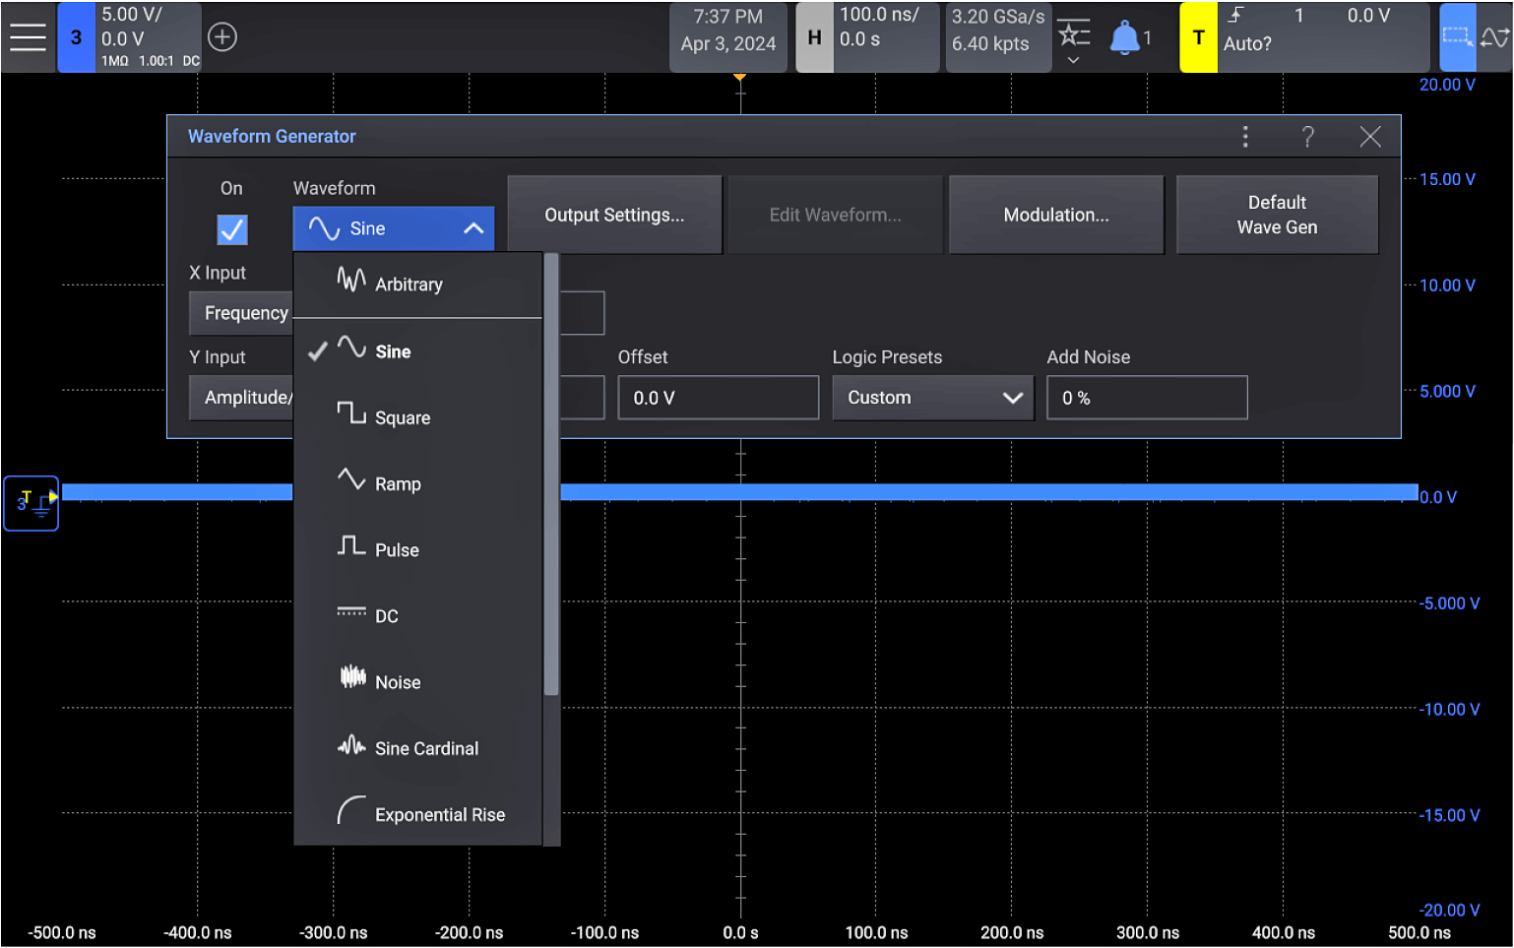Edit the Offset 0.0 V field
Screen dimensions: 1514x948
[719, 398]
